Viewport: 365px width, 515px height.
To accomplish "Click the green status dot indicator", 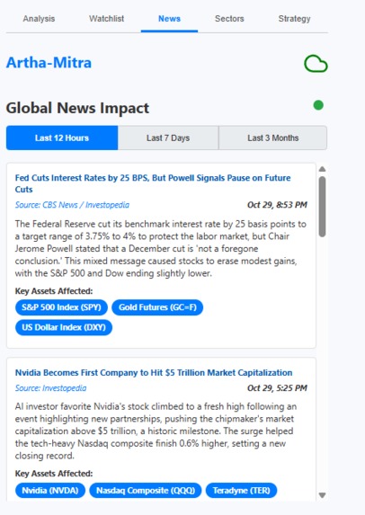I will tap(318, 105).
